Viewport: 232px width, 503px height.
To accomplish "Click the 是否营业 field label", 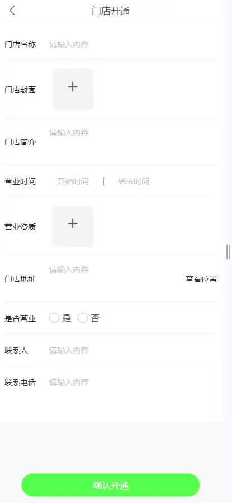I will 20,318.
